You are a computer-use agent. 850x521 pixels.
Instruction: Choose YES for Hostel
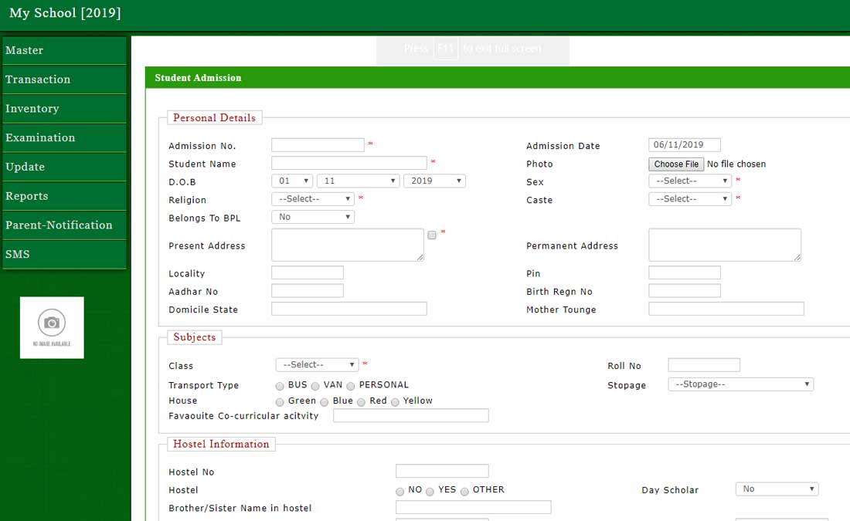click(x=430, y=491)
